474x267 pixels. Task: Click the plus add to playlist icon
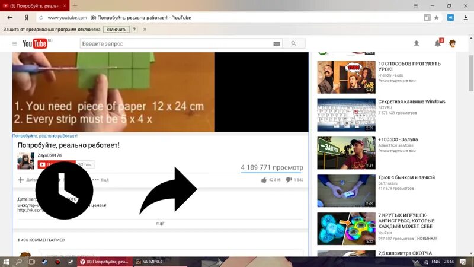pos(21,180)
